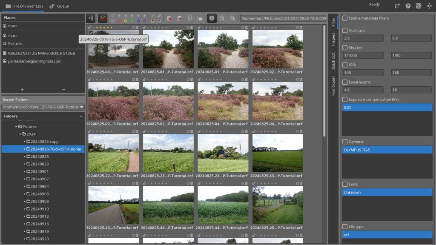Screen dimensions: 436x245
Task: Collapse the Pictures tree node
Action: pos(16,126)
